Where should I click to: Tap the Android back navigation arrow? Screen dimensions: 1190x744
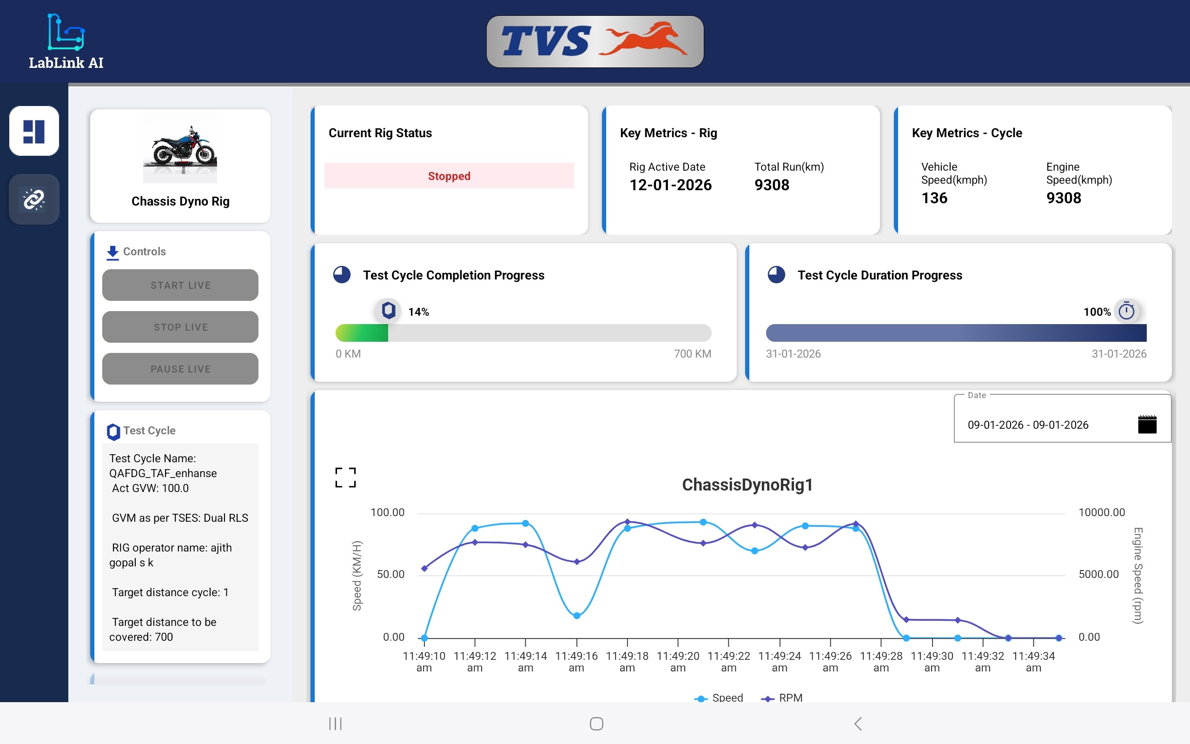click(858, 724)
